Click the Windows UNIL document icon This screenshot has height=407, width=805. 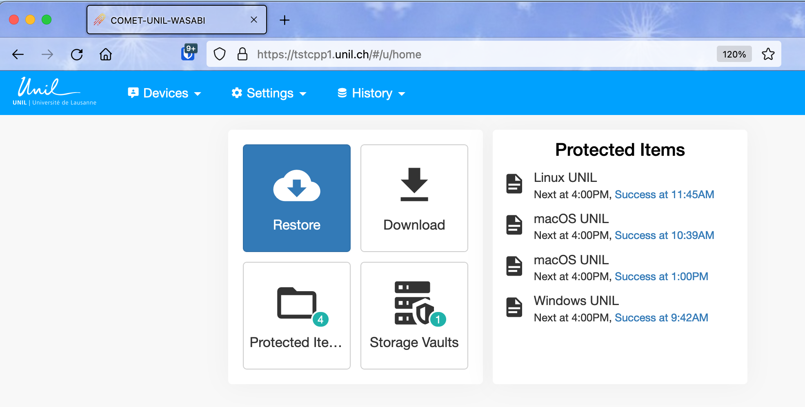514,307
